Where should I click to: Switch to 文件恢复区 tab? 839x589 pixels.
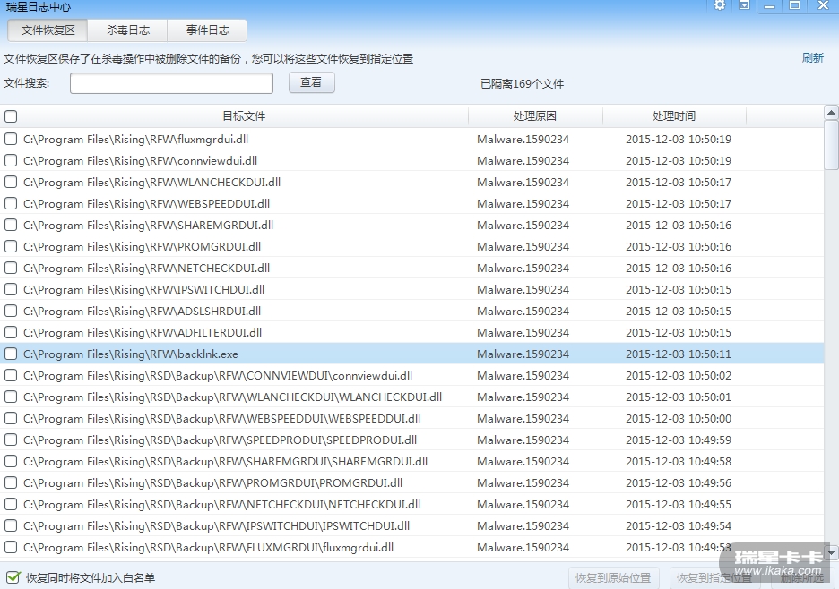click(x=48, y=30)
